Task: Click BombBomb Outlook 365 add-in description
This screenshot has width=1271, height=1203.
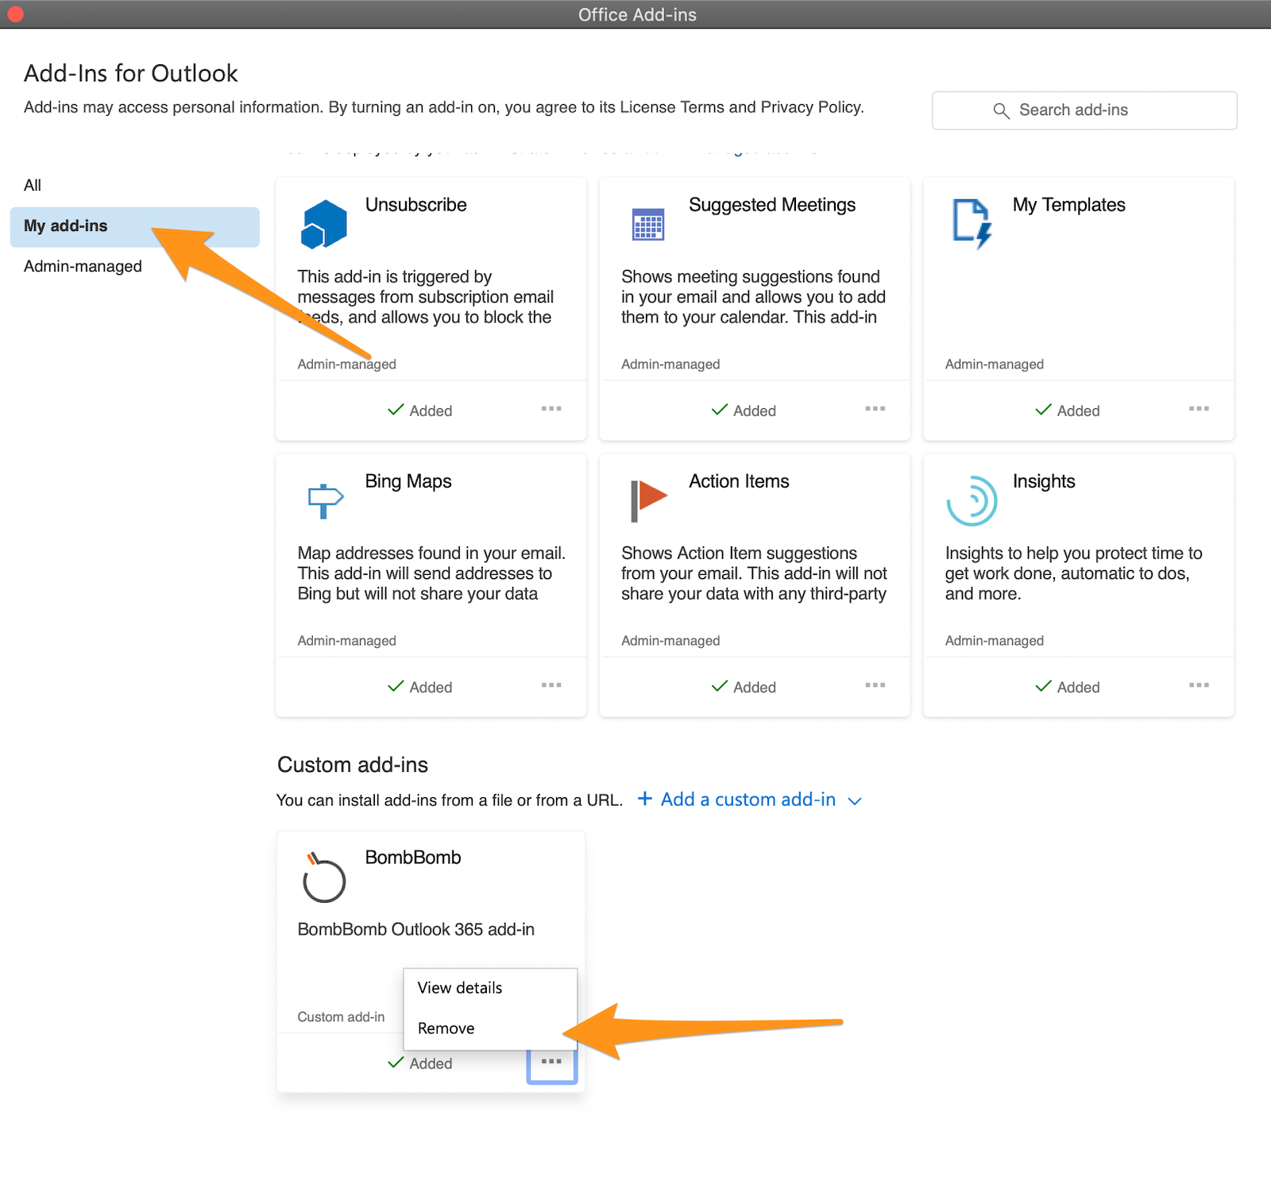Action: 416,929
